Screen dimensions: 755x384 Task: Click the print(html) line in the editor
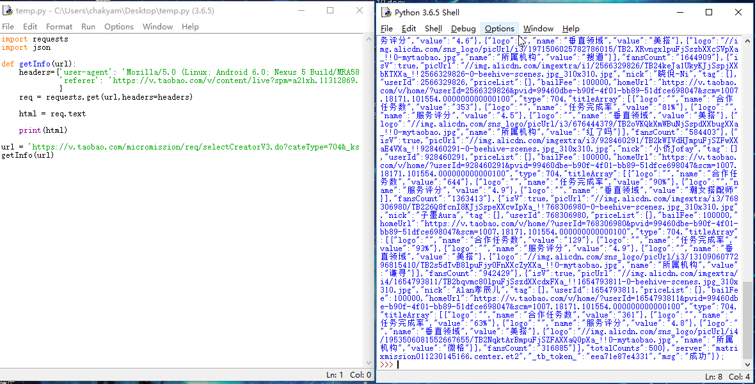pyautogui.click(x=43, y=130)
